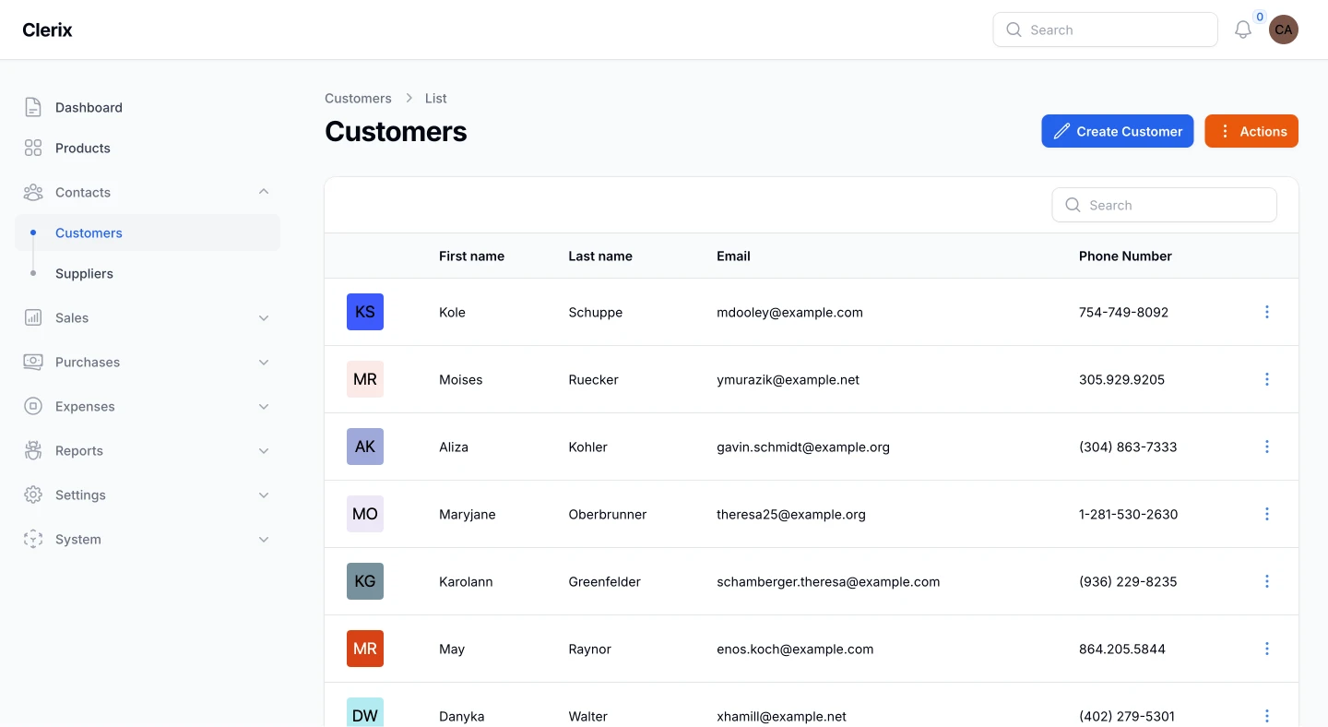Click first name Danyka

pyautogui.click(x=461, y=716)
